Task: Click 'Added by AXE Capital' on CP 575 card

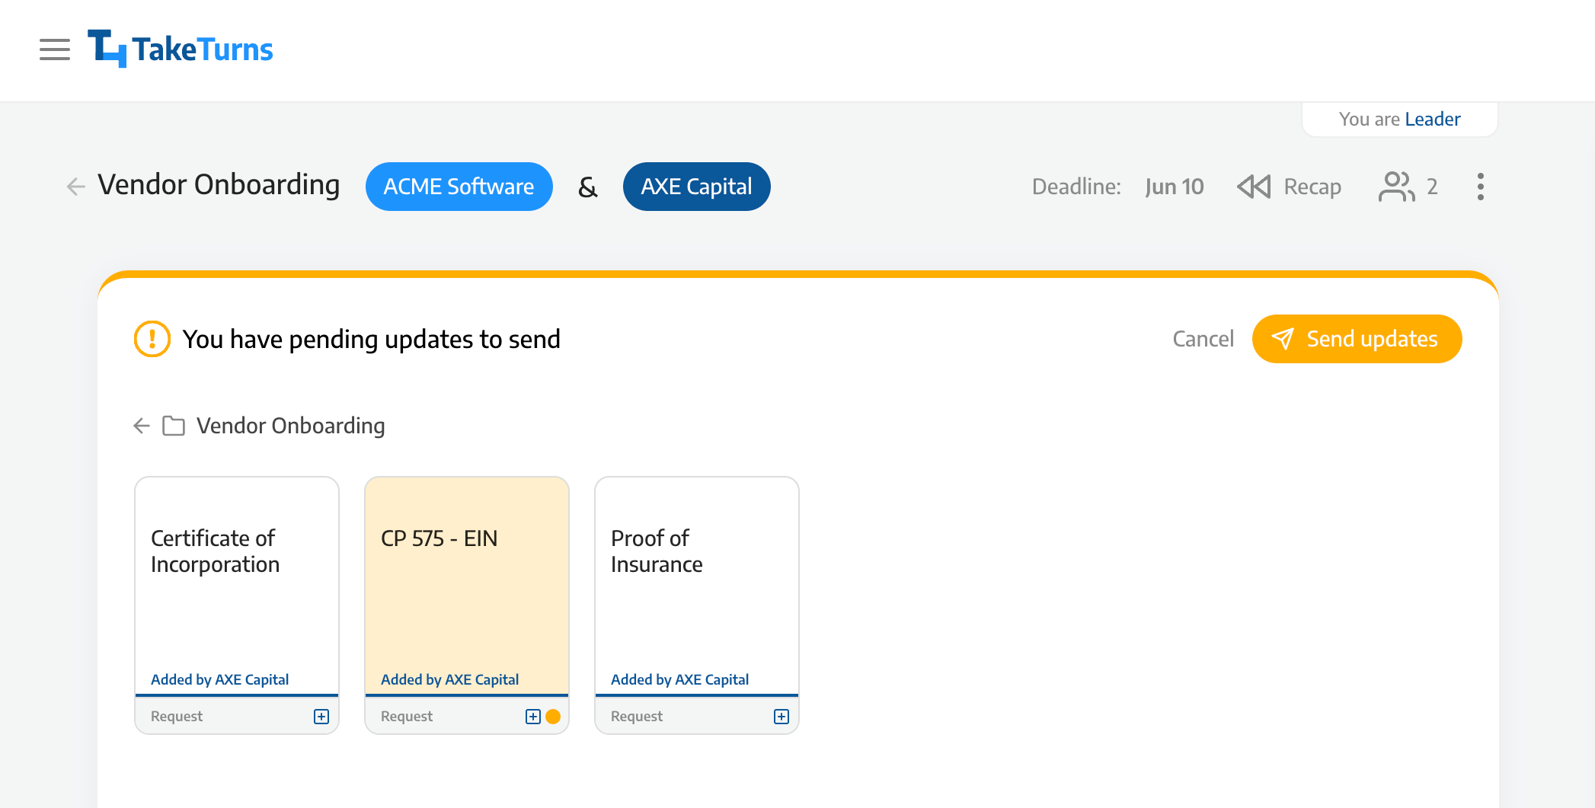Action: pyautogui.click(x=449, y=679)
